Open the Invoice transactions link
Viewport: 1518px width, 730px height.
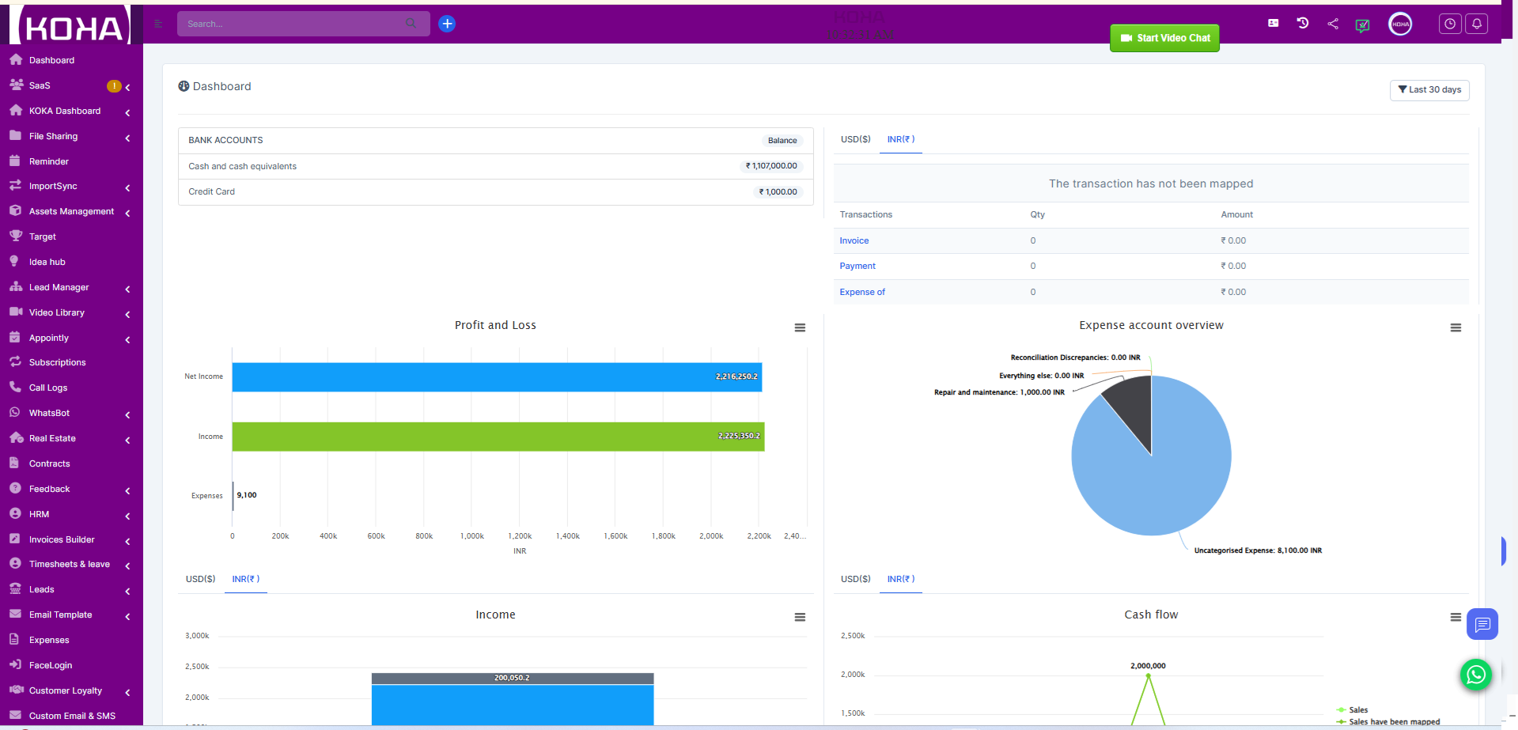coord(854,240)
